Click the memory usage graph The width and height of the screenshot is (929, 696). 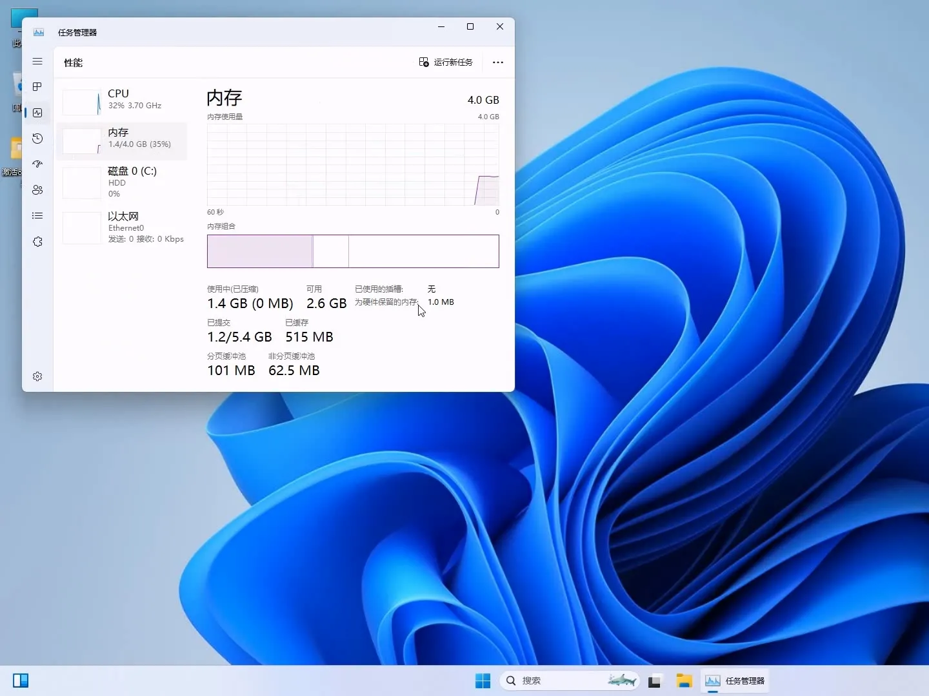[353, 164]
